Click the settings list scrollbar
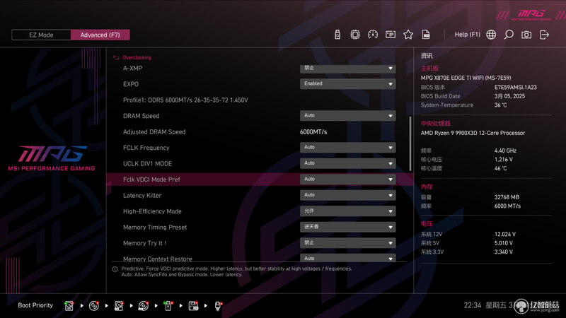 (x=410, y=143)
